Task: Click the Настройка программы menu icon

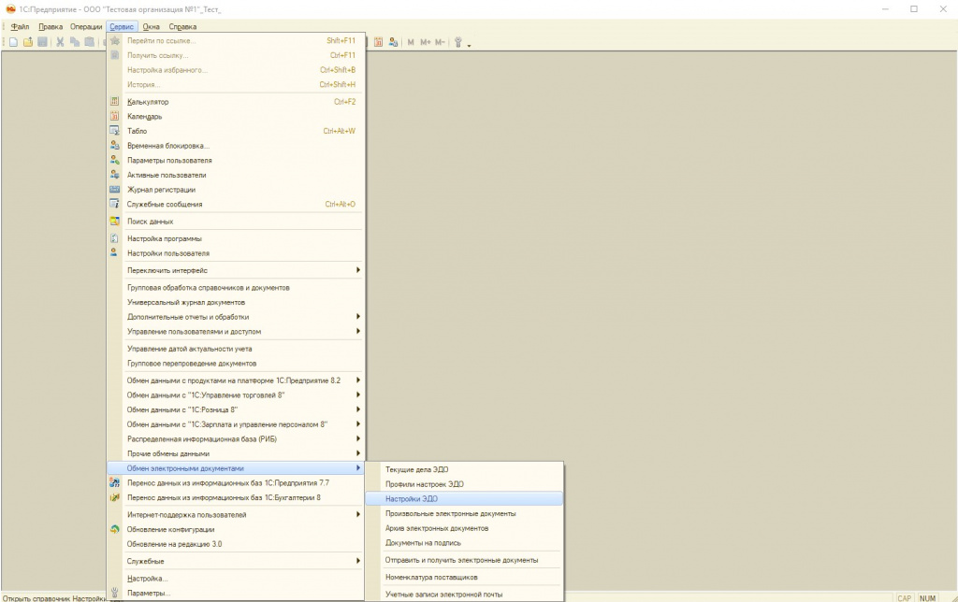Action: click(x=114, y=238)
